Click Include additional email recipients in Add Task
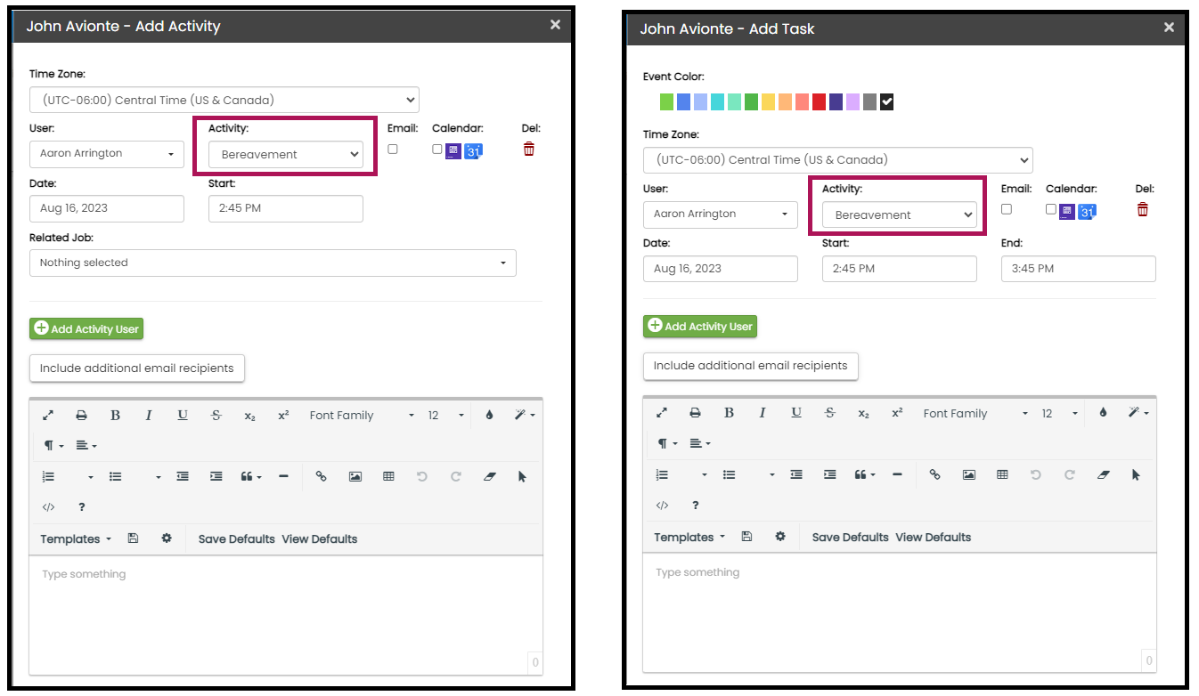 (750, 366)
